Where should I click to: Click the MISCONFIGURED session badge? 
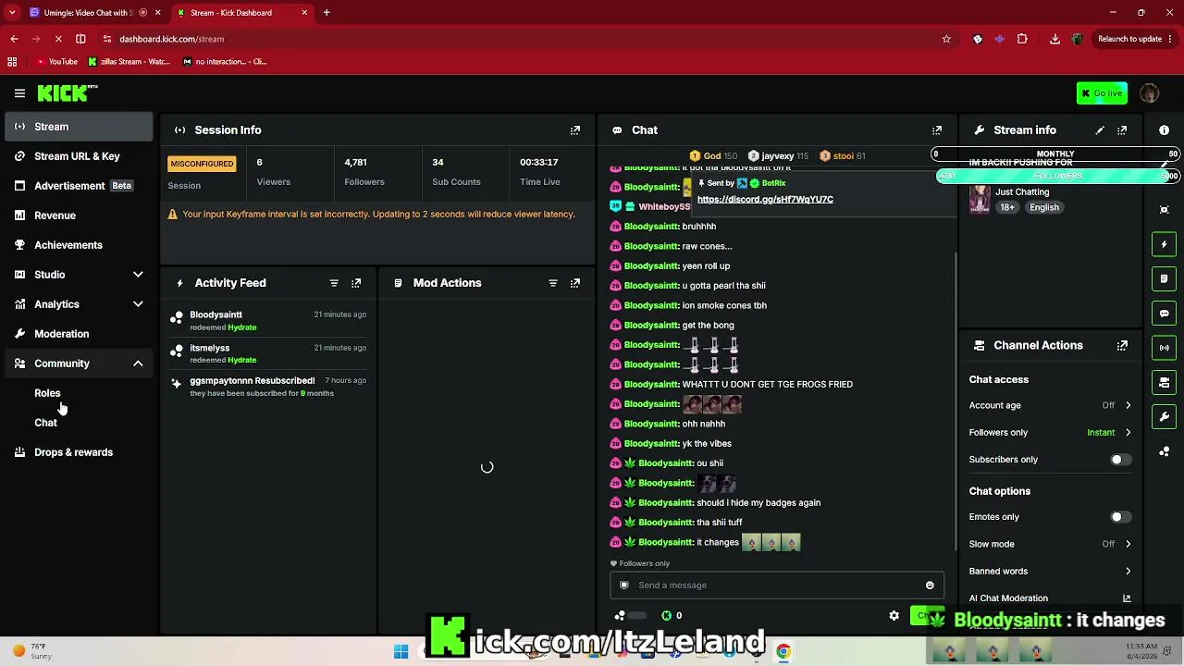click(x=202, y=164)
